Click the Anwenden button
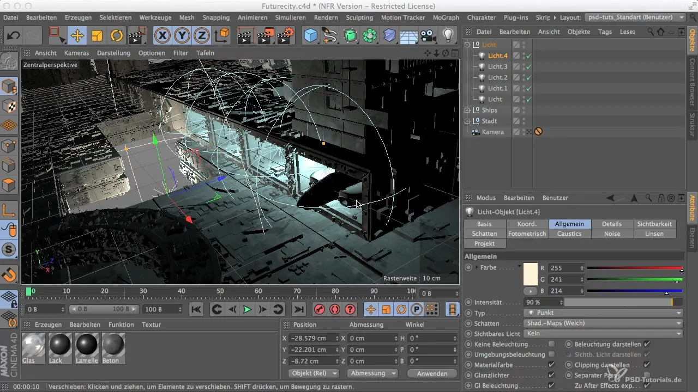 [x=432, y=373]
